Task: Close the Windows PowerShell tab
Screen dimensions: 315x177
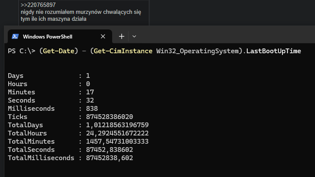Action: 103,36
